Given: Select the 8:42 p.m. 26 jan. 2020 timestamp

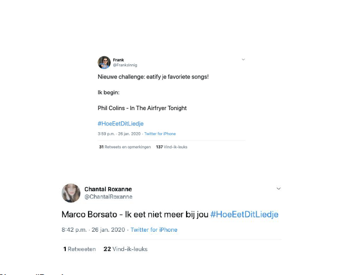Looking at the screenshot, I should 93,230.
